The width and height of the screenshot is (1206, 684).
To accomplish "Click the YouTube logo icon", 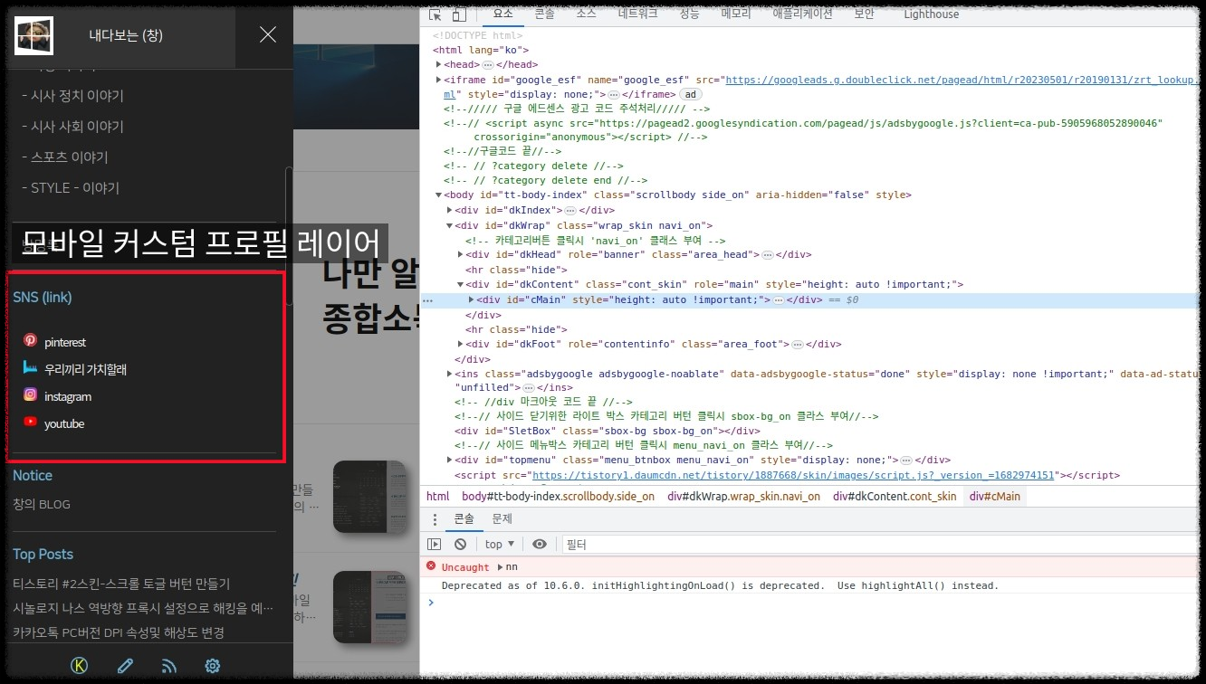I will tap(30, 422).
